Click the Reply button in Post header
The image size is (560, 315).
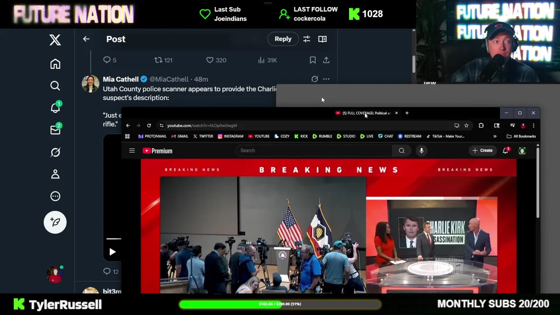[x=283, y=39]
